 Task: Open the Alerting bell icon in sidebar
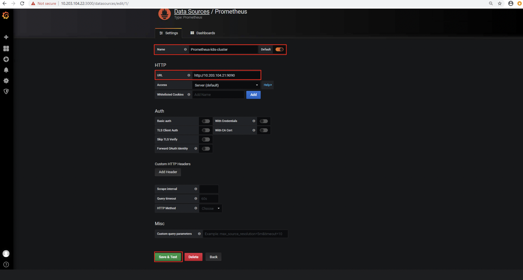click(6, 70)
